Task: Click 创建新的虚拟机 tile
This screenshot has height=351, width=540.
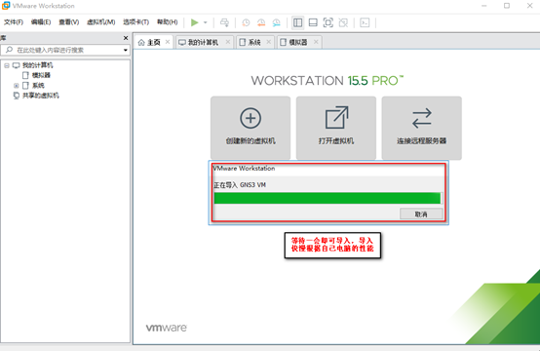Action: [251, 128]
